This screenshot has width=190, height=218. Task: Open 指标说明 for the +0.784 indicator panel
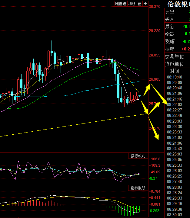point(138,188)
